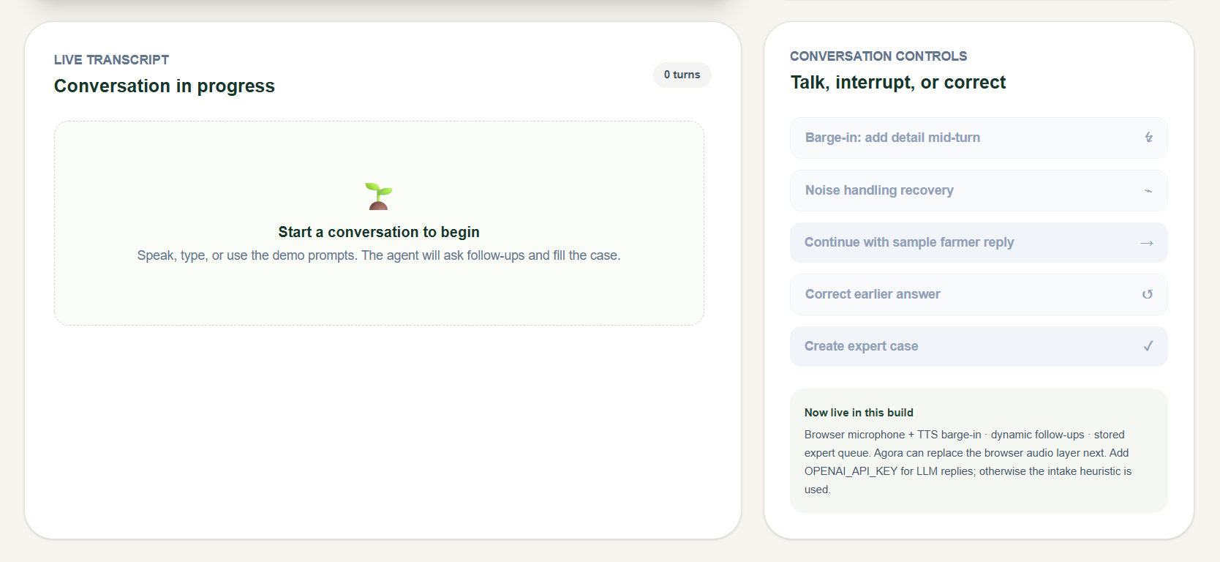Image resolution: width=1220 pixels, height=562 pixels.
Task: Click the Conversation in progress heading
Action: point(165,86)
